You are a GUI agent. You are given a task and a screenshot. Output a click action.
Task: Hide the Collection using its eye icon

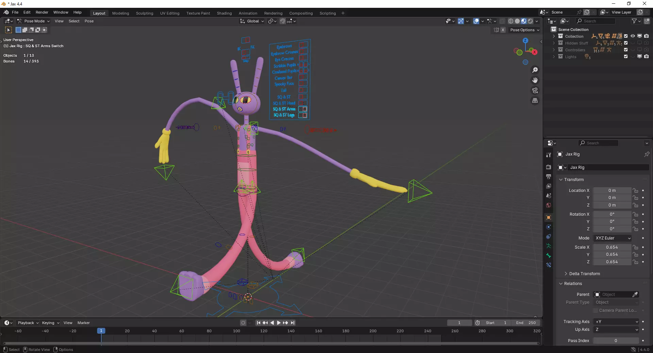click(633, 36)
